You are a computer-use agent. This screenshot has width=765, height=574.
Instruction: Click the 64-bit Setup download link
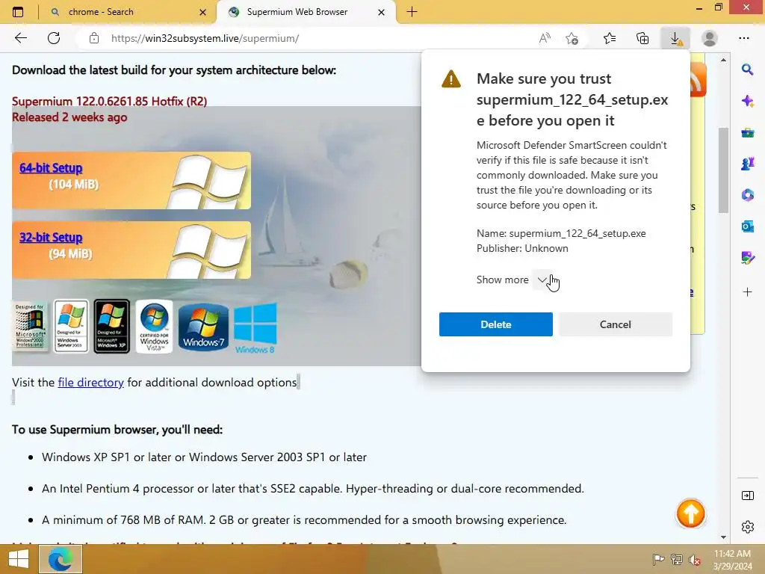coord(51,168)
